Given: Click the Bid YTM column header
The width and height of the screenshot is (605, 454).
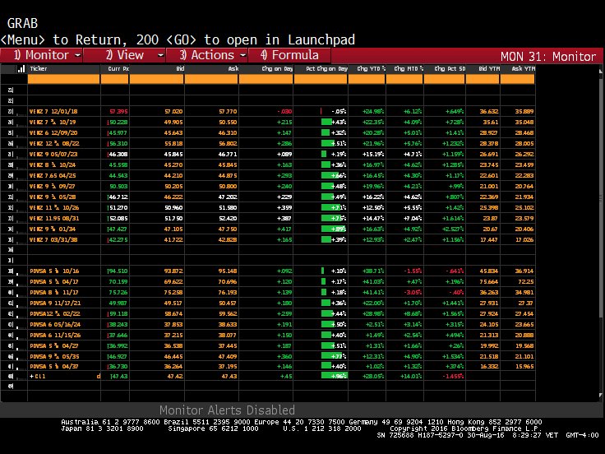Looking at the screenshot, I should pyautogui.click(x=489, y=69).
